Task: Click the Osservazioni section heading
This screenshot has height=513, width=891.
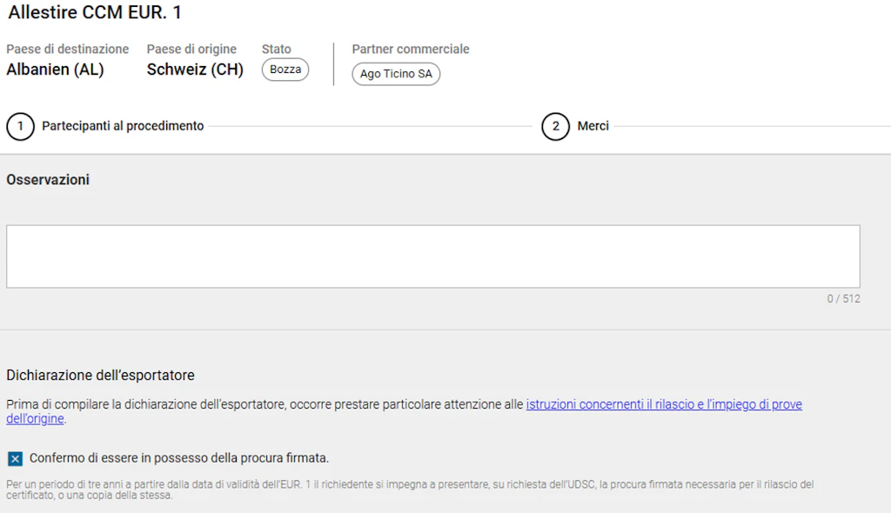Action: click(48, 180)
